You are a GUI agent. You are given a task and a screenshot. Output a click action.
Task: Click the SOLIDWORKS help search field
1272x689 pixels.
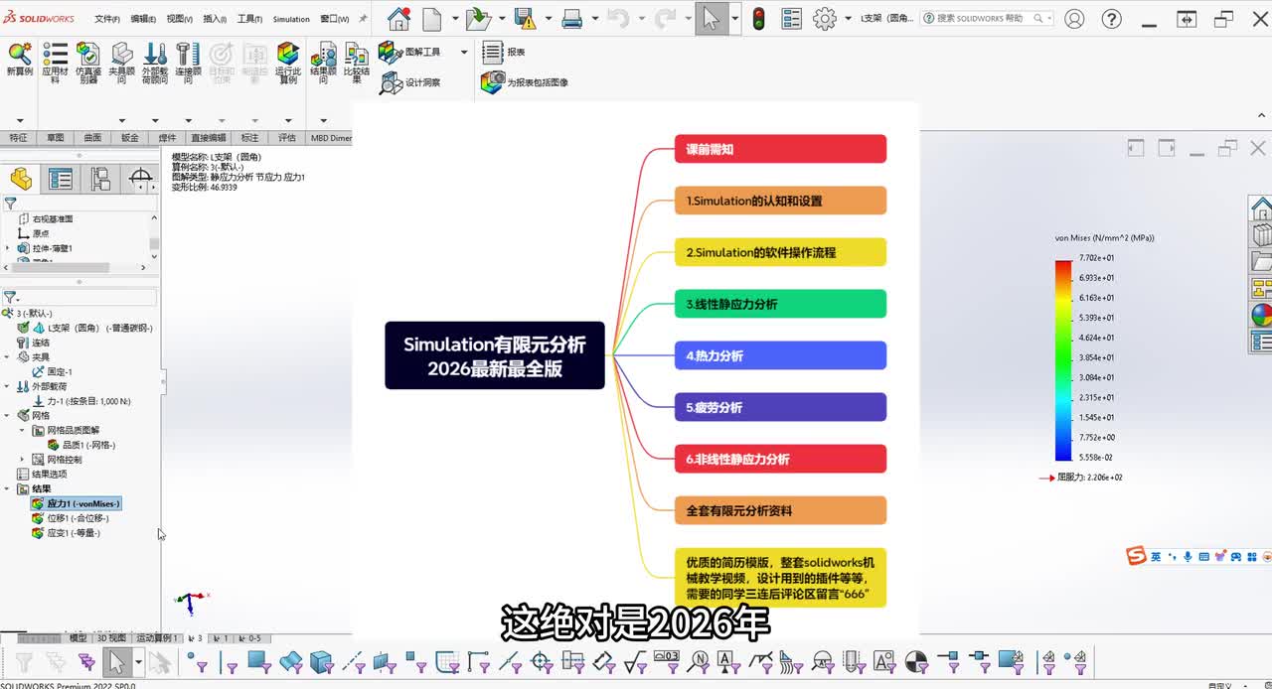coord(986,18)
